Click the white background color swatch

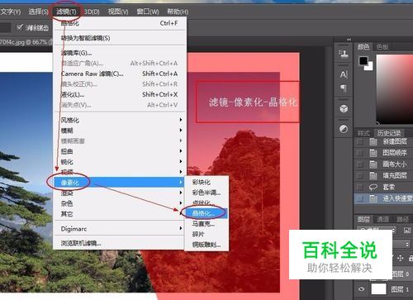369,66
